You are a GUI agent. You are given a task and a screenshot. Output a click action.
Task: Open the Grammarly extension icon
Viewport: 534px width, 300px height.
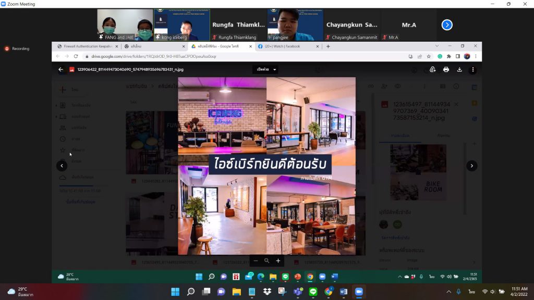point(440,56)
